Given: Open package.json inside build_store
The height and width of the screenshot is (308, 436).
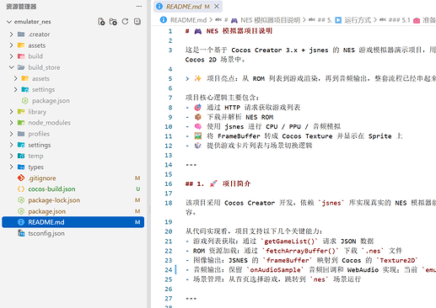Looking at the screenshot, I should tap(51, 100).
